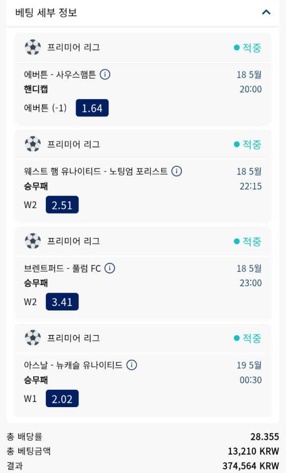This screenshot has height=473, width=286.
Task: Open info icon for 에버튼 - 사우스햄튼
Action: (105, 74)
